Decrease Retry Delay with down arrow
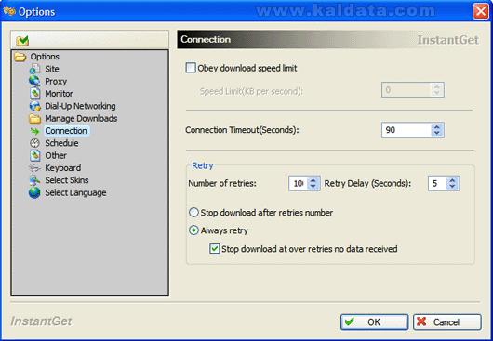The width and height of the screenshot is (493, 341). pos(452,187)
